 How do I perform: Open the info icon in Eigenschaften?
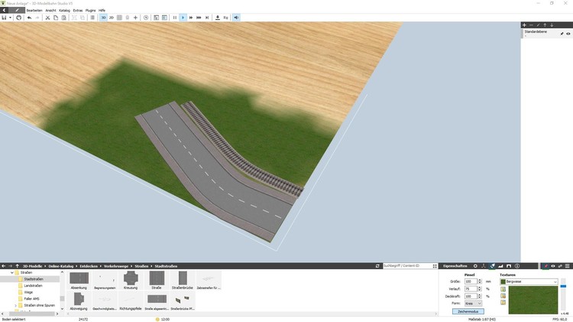(517, 266)
